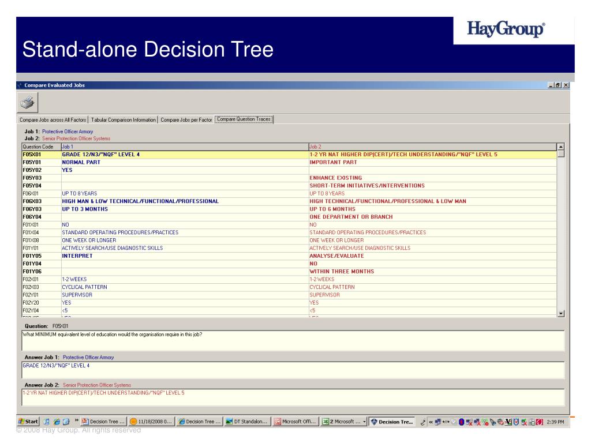
Task: Open the DT Standalone taskbar window
Action: (247, 422)
